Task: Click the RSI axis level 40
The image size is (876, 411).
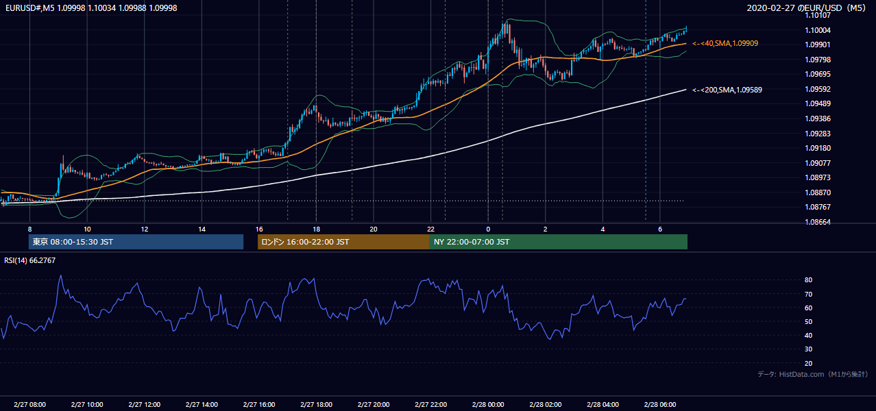Action: pyautogui.click(x=808, y=335)
